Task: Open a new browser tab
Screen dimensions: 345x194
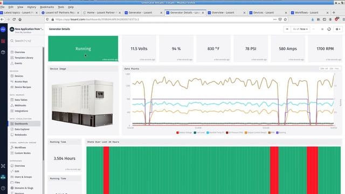Action: pyautogui.click(x=334, y=13)
